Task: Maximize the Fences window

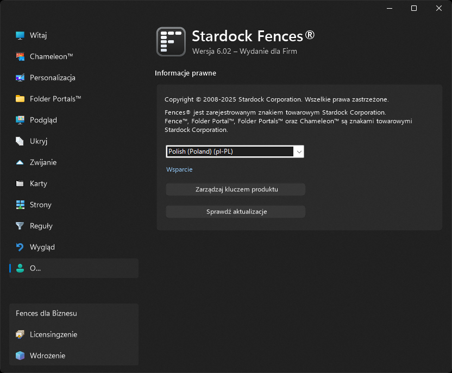Action: tap(414, 8)
